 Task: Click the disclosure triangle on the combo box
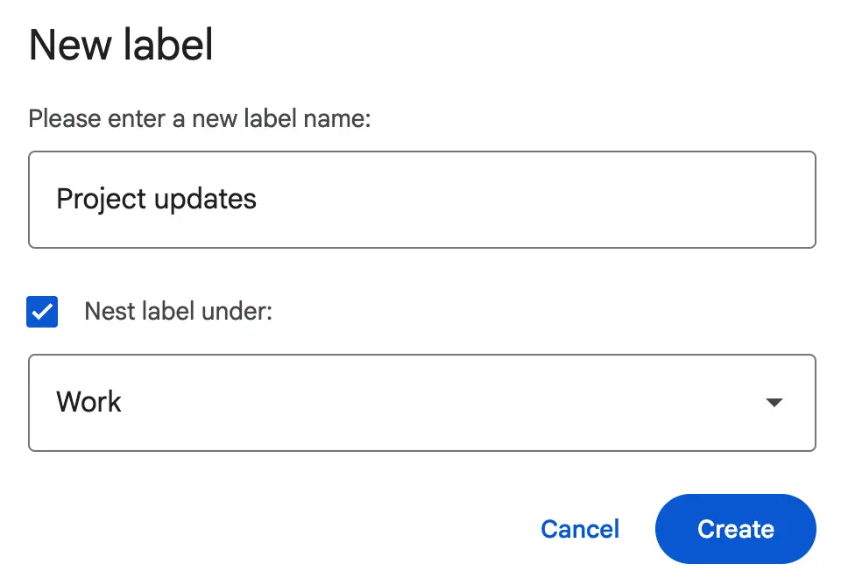tap(774, 402)
